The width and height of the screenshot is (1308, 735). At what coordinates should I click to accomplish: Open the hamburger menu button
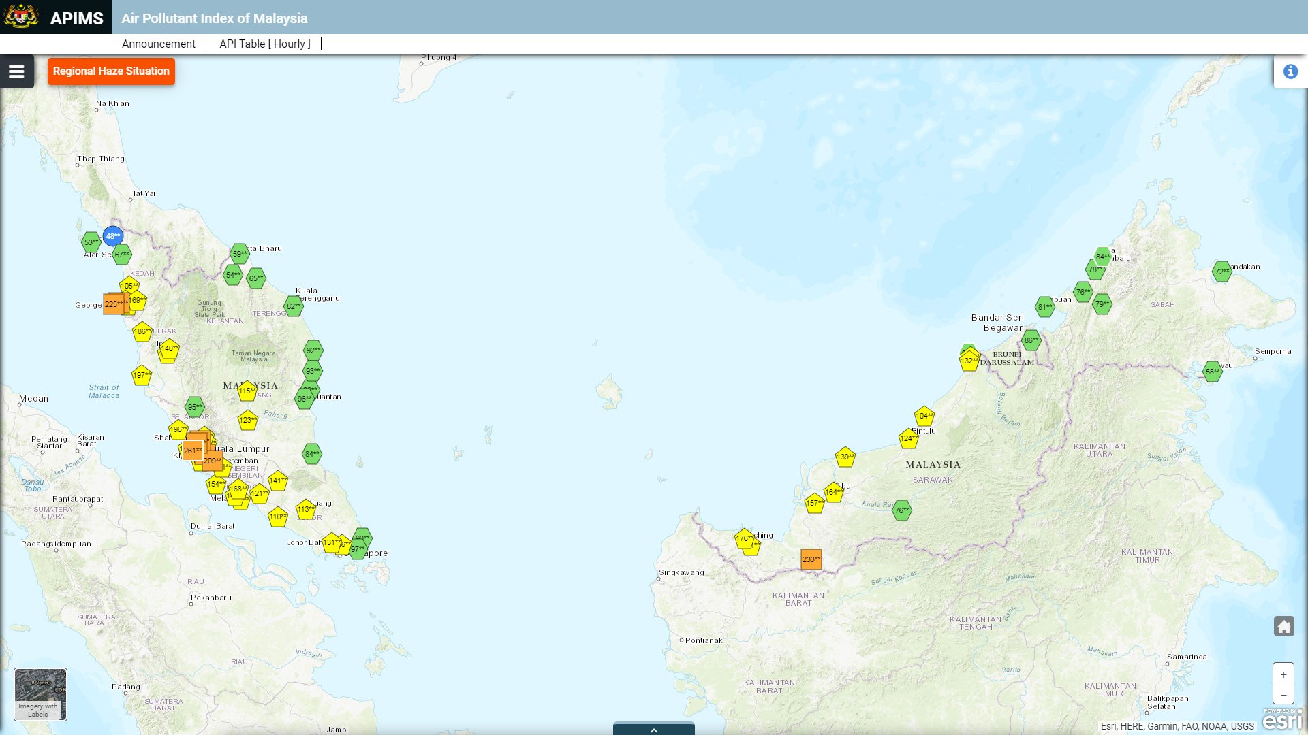point(16,71)
